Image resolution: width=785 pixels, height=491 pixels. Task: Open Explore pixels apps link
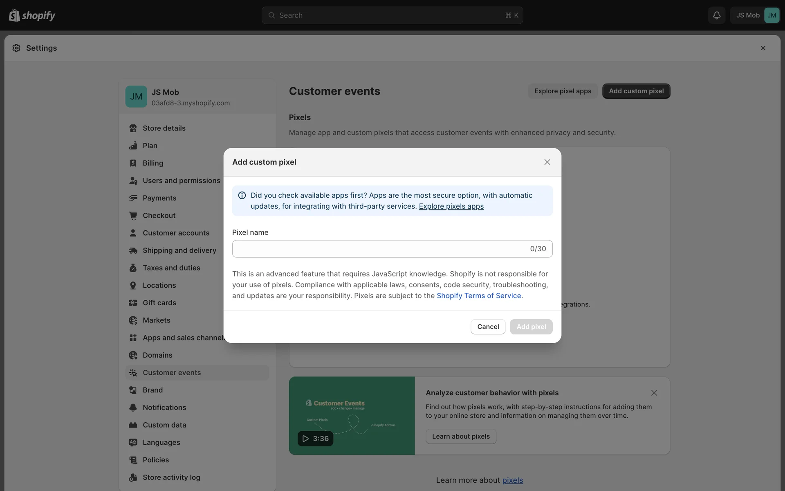point(451,206)
